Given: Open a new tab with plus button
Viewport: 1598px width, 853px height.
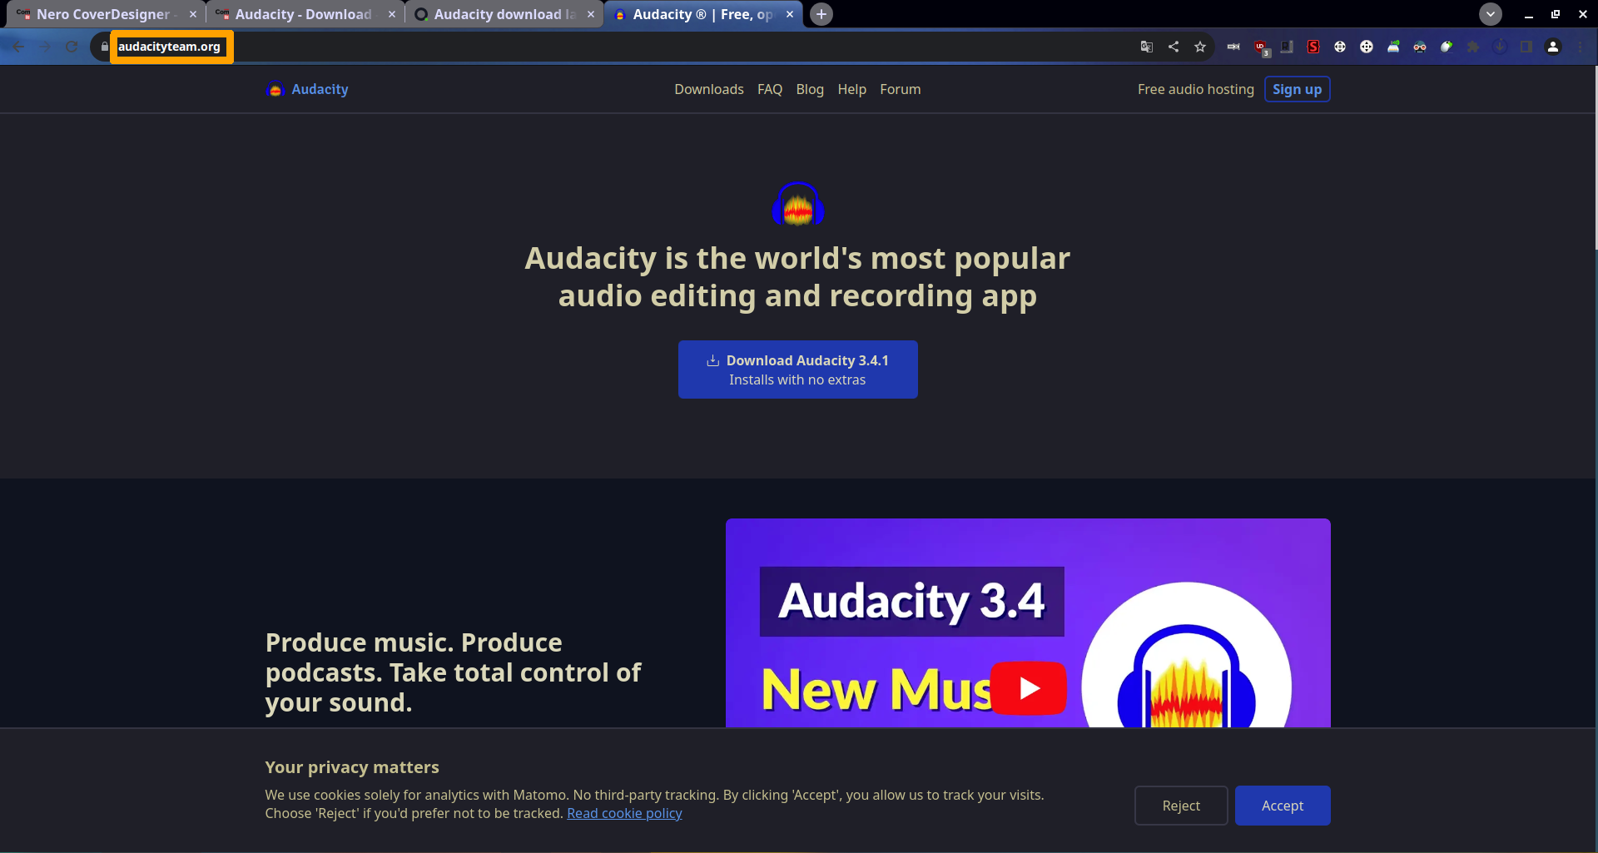Looking at the screenshot, I should point(821,14).
